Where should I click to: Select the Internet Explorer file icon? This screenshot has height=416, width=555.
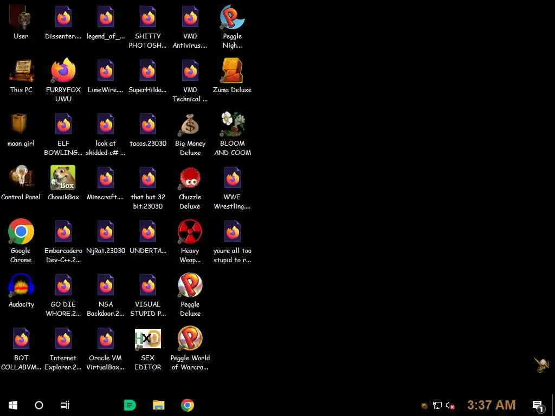click(63, 339)
